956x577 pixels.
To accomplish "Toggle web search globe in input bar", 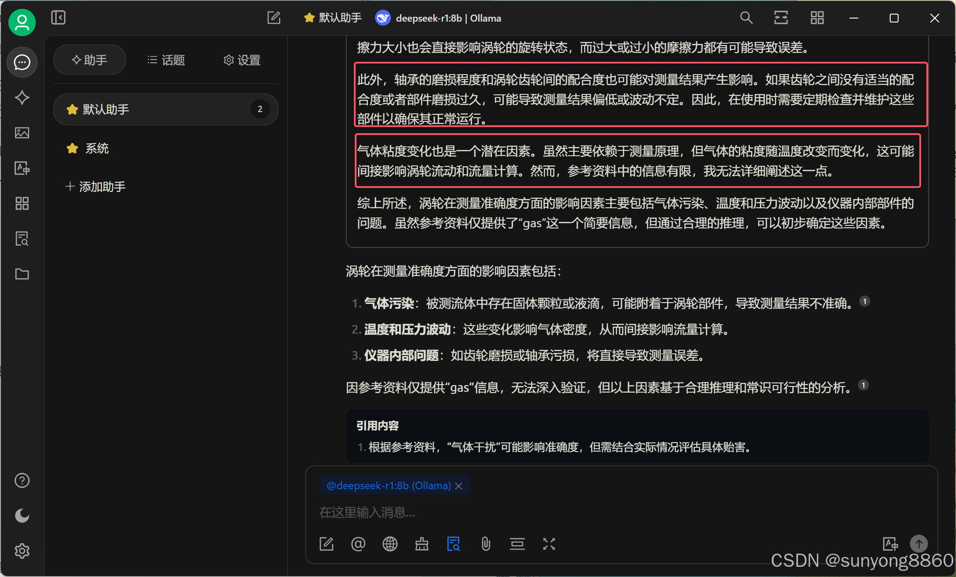I will pos(390,544).
